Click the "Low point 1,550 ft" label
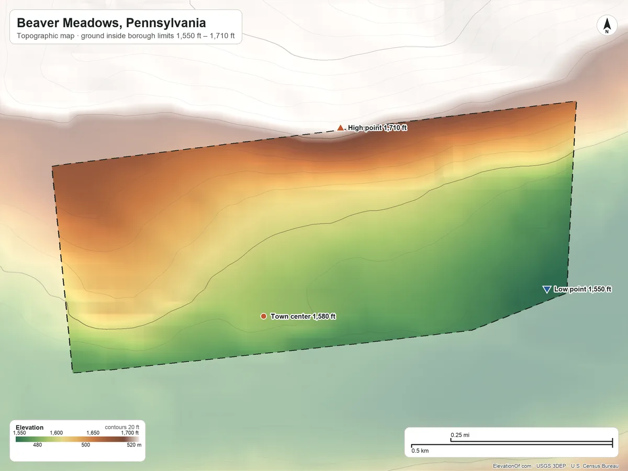The width and height of the screenshot is (628, 471). [x=582, y=289]
